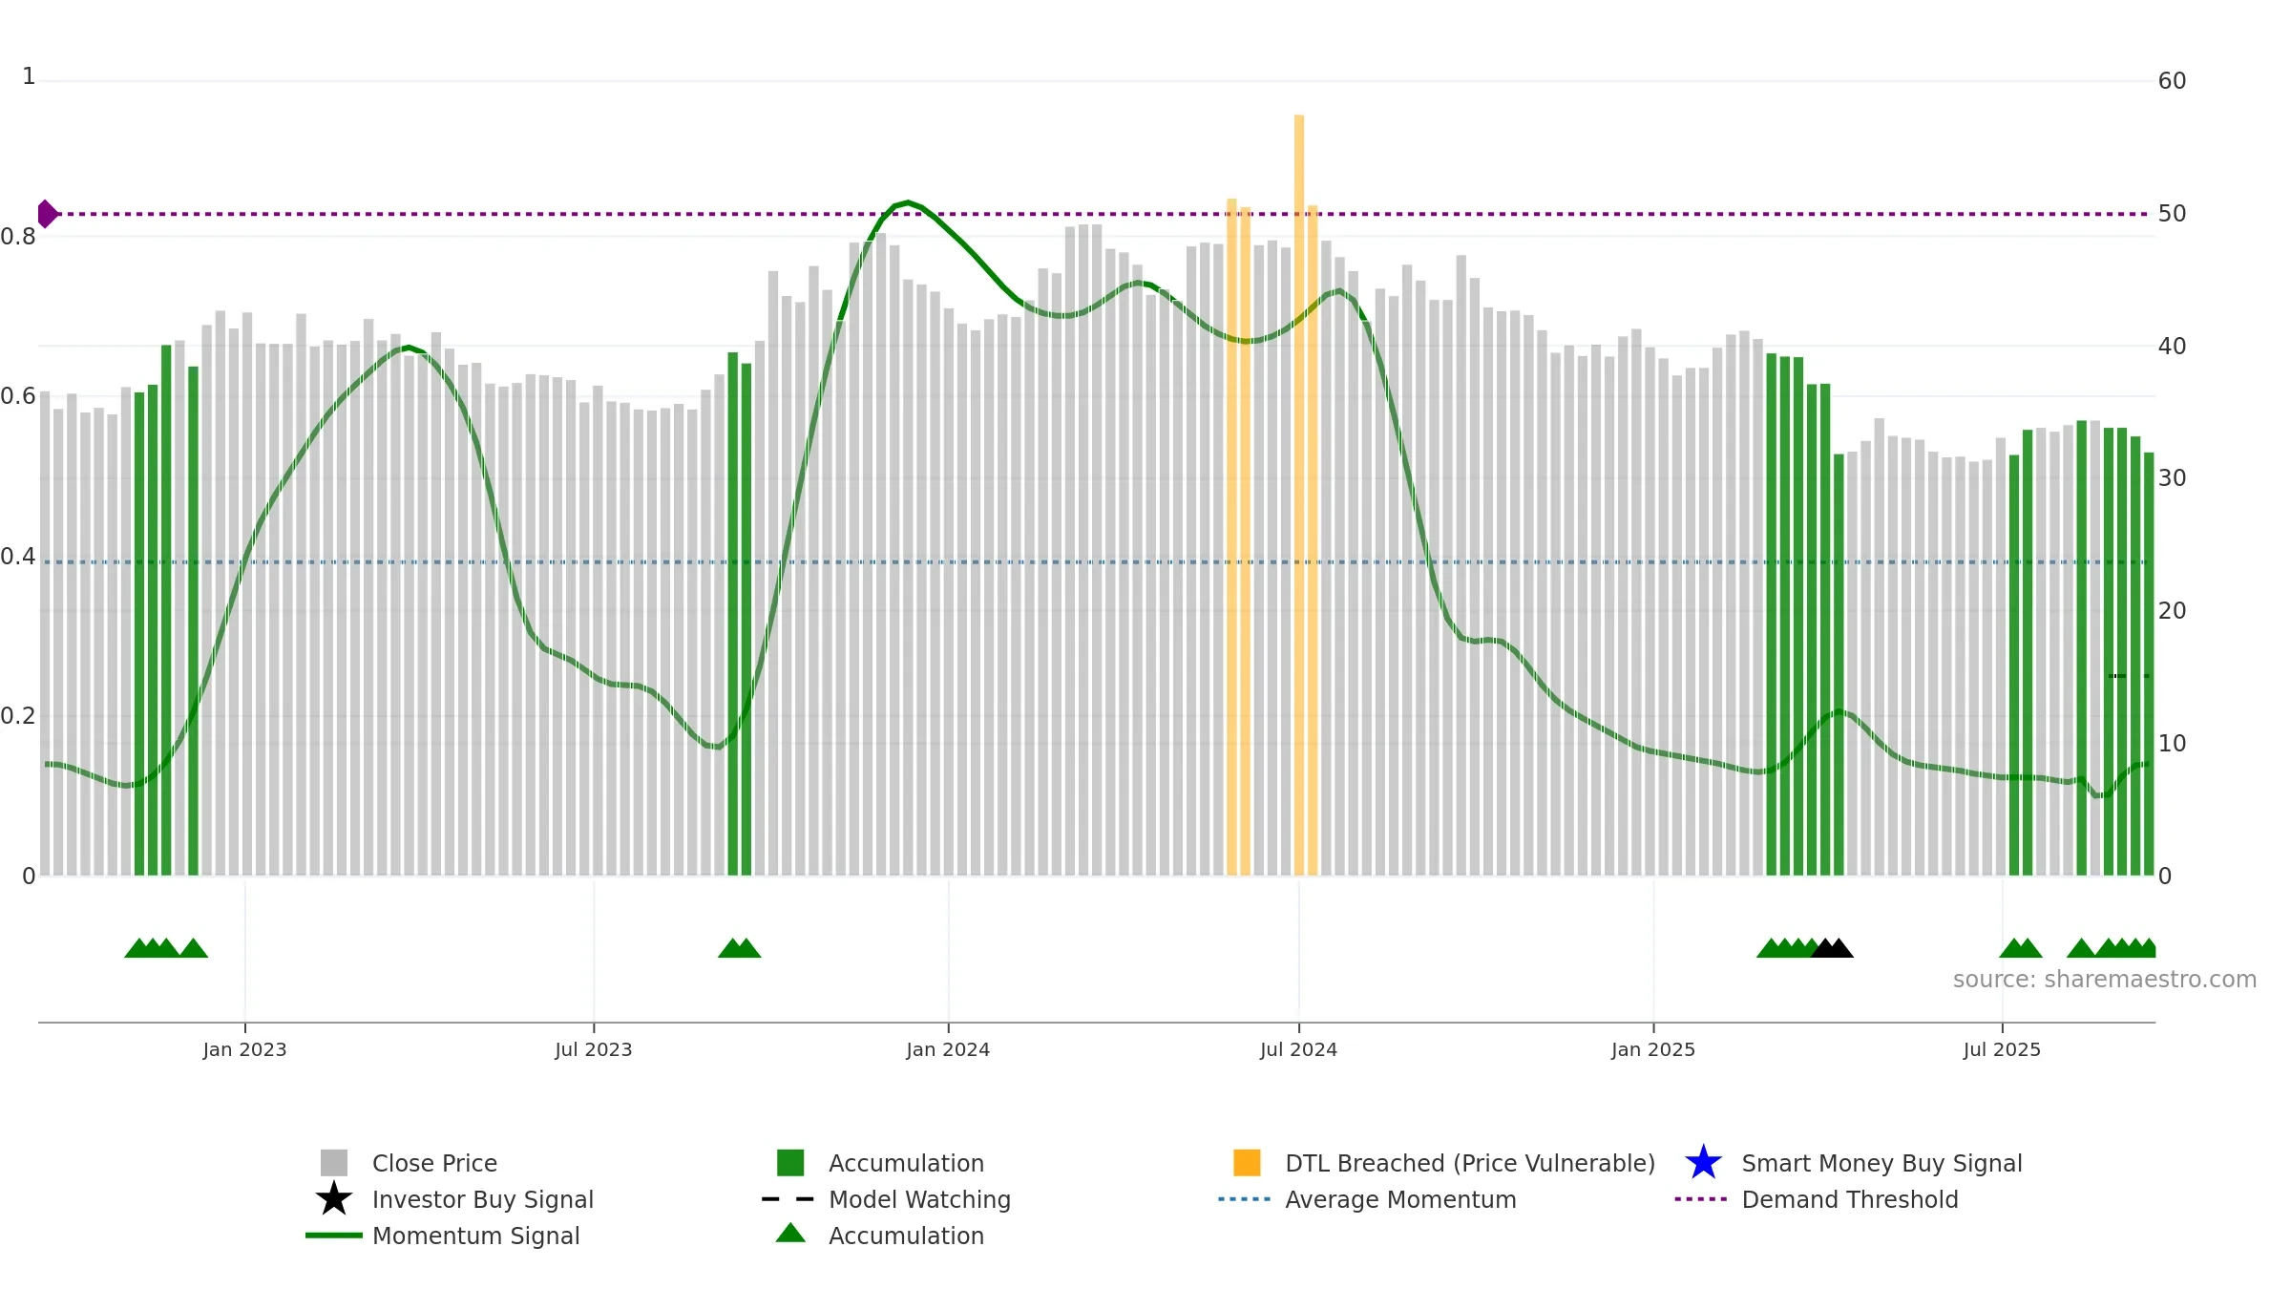2291x1289 pixels.
Task: Click the green Accumulation triangle legend icon
Action: [790, 1233]
